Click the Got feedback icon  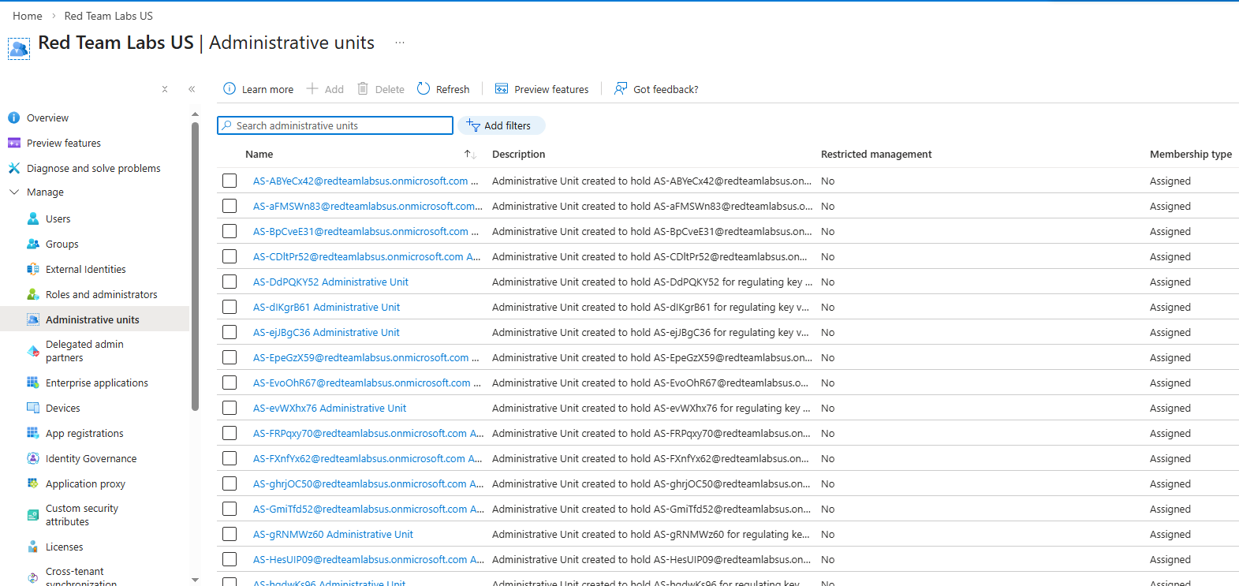click(x=621, y=89)
